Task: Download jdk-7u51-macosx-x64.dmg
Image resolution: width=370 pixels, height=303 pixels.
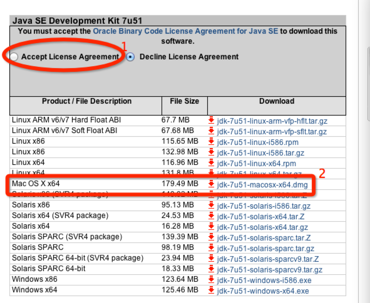Action: (x=262, y=185)
